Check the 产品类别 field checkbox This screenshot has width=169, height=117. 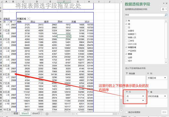126,51
